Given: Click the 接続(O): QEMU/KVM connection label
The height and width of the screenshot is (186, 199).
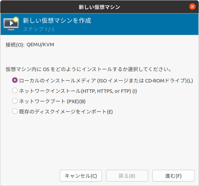Looking at the screenshot, I should (x=30, y=45).
